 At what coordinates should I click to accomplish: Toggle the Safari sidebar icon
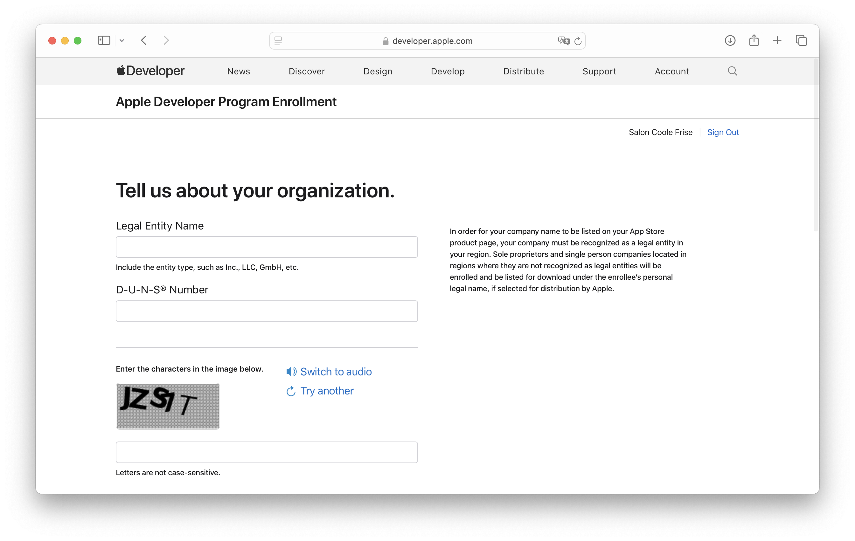click(x=104, y=40)
